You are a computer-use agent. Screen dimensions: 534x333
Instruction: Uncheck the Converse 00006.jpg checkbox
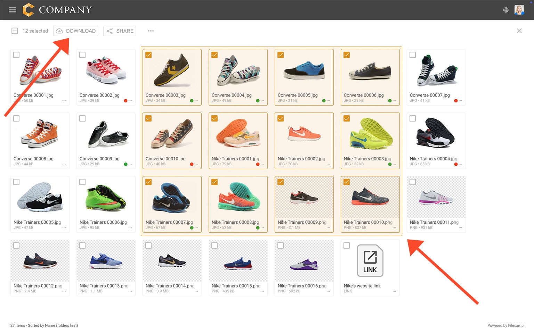click(347, 55)
